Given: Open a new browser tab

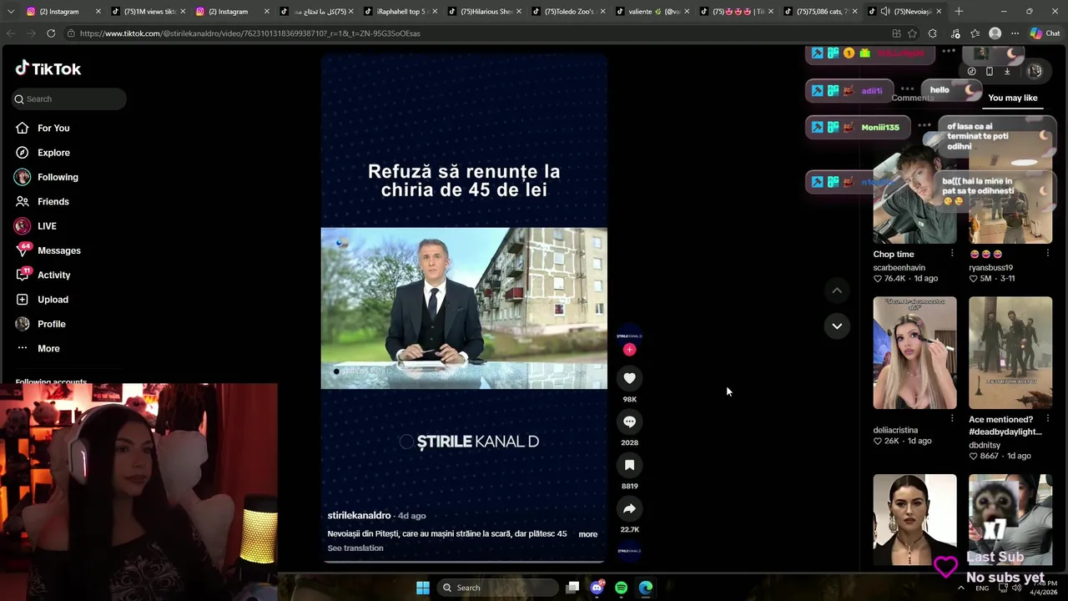Looking at the screenshot, I should [959, 12].
